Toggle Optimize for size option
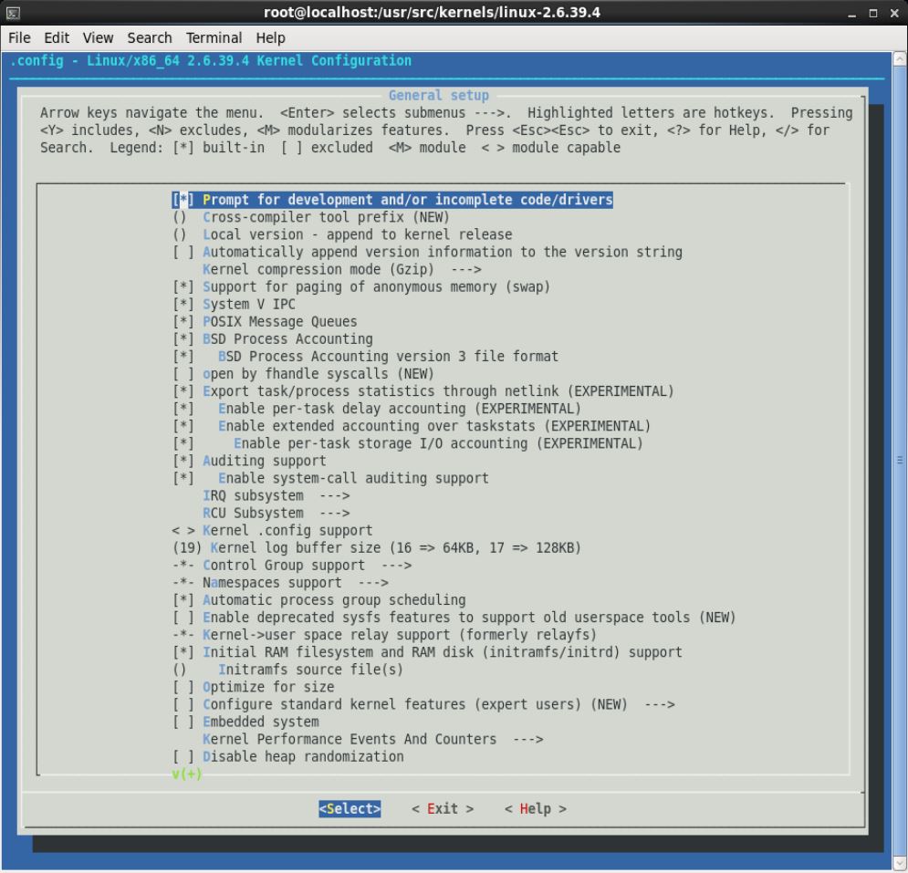The height and width of the screenshot is (873, 908). click(253, 687)
